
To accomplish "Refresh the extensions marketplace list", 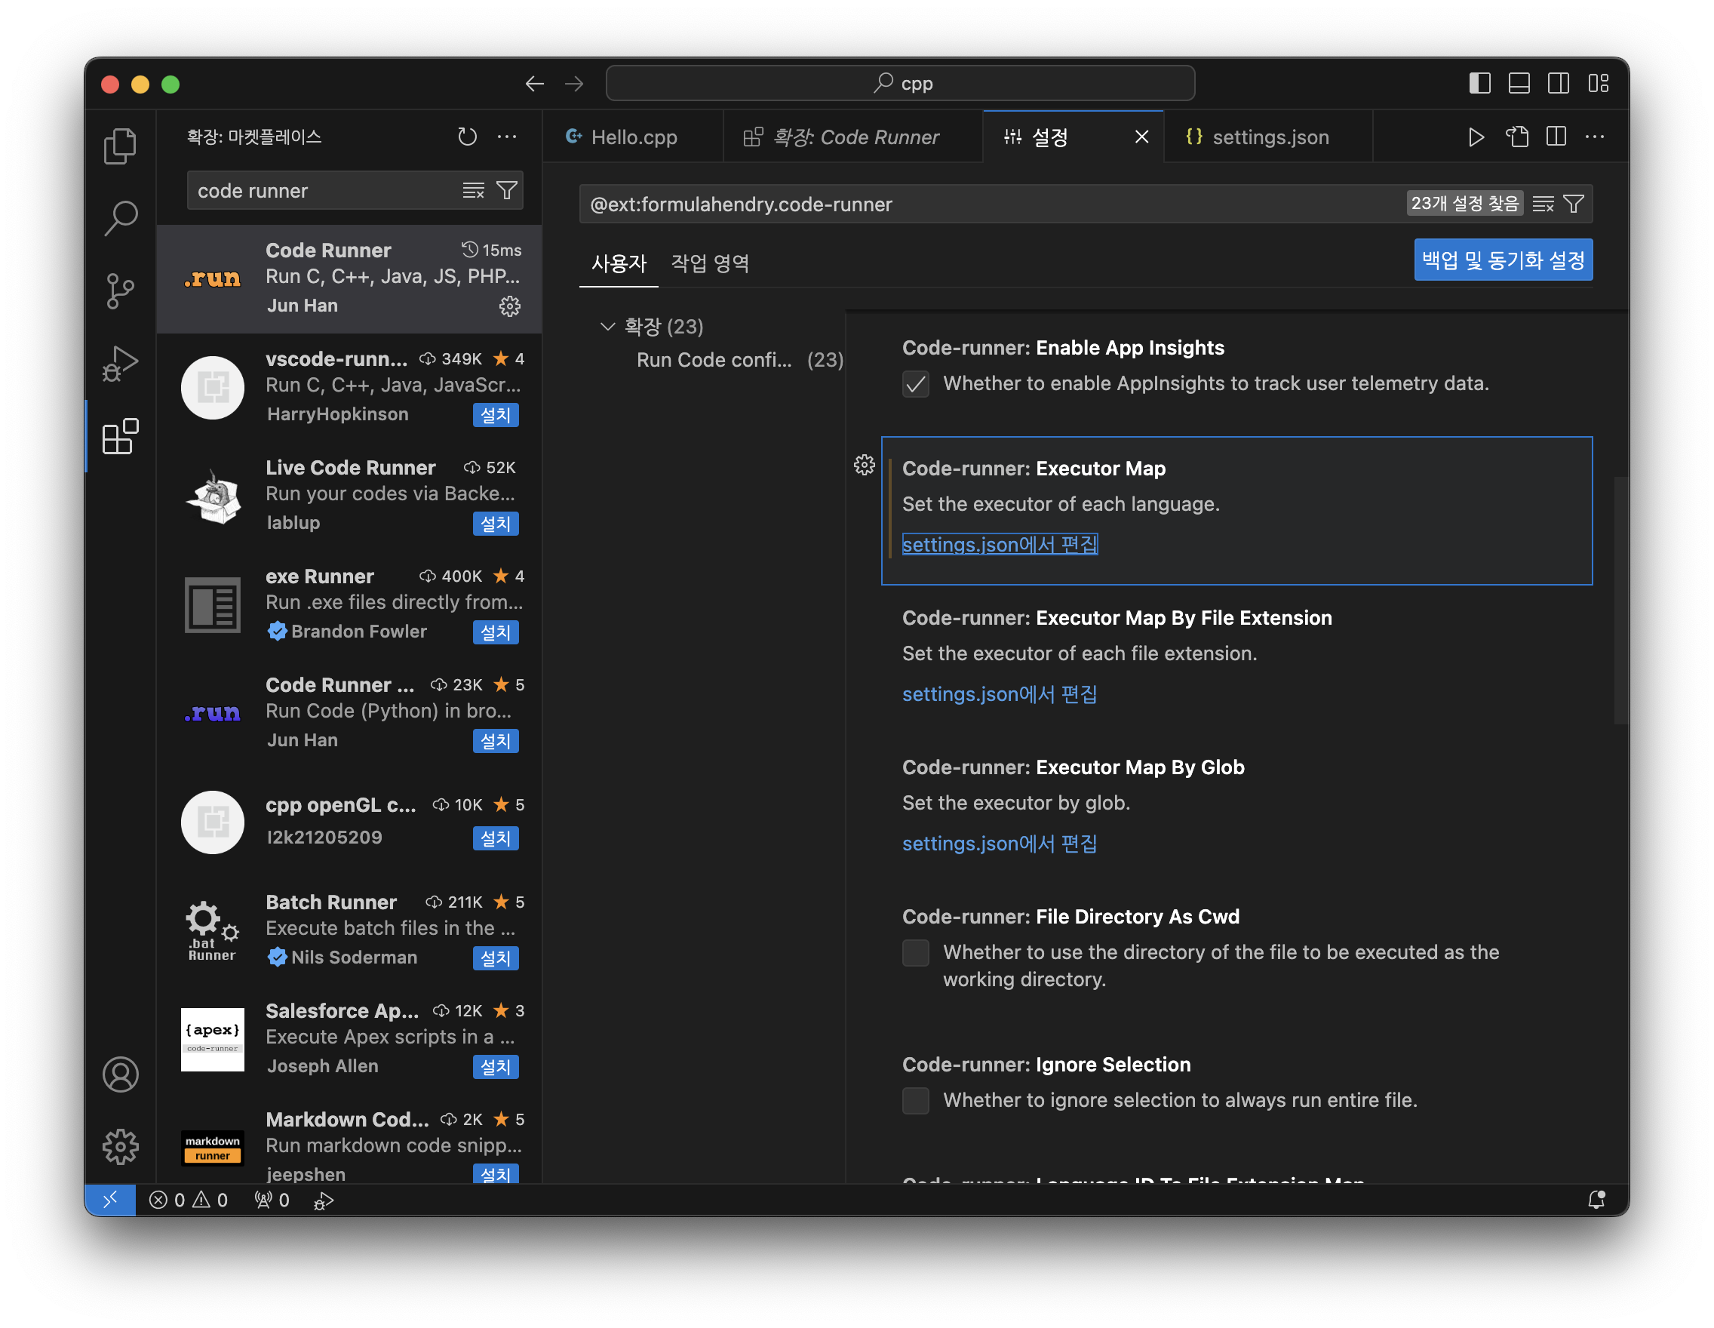I will pyautogui.click(x=467, y=137).
